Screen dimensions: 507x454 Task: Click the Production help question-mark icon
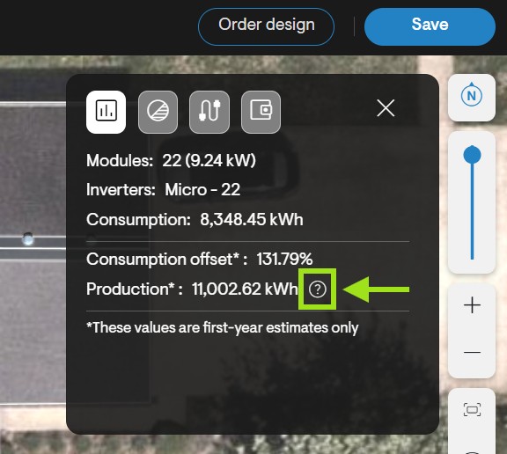[x=318, y=289]
